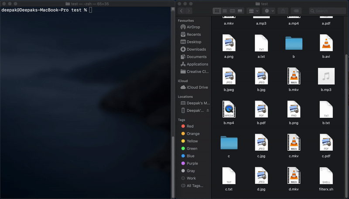This screenshot has height=199, width=349.
Task: Select the a.png file icon
Action: [229, 43]
